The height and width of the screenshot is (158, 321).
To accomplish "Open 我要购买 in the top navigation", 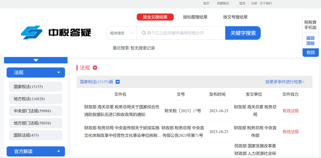I will click(x=223, y=3).
